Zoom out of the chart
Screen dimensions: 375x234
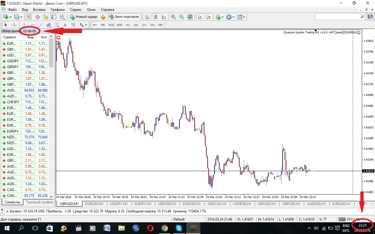point(182,17)
